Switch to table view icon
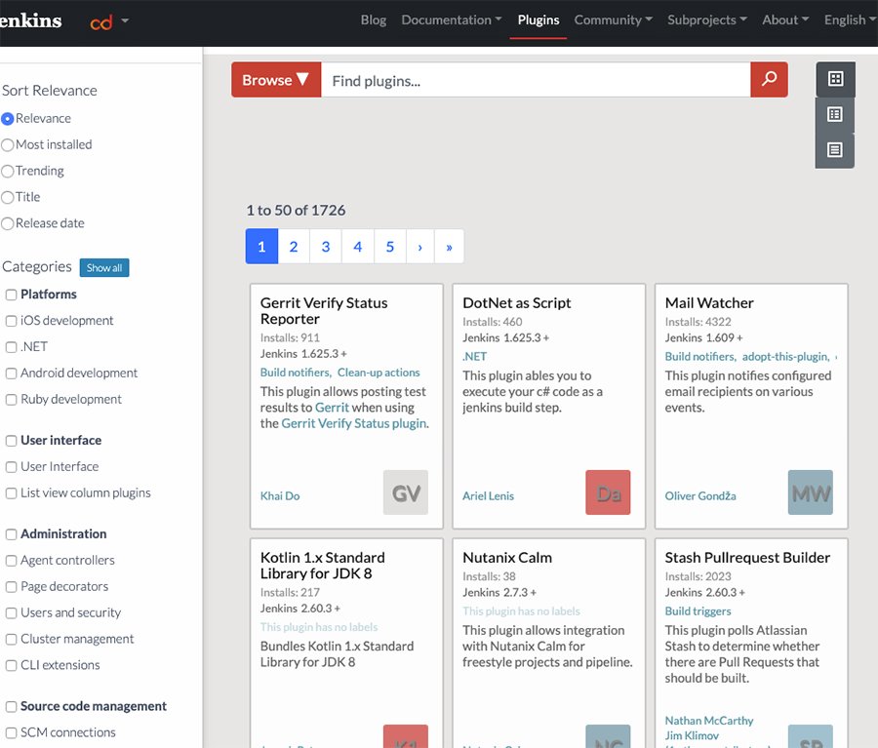 835,150
